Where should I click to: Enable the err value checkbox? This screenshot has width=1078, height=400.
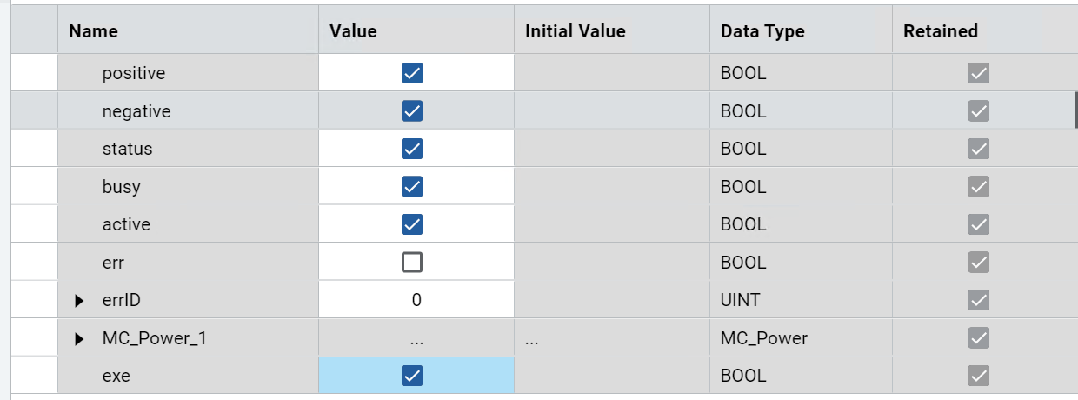[412, 263]
